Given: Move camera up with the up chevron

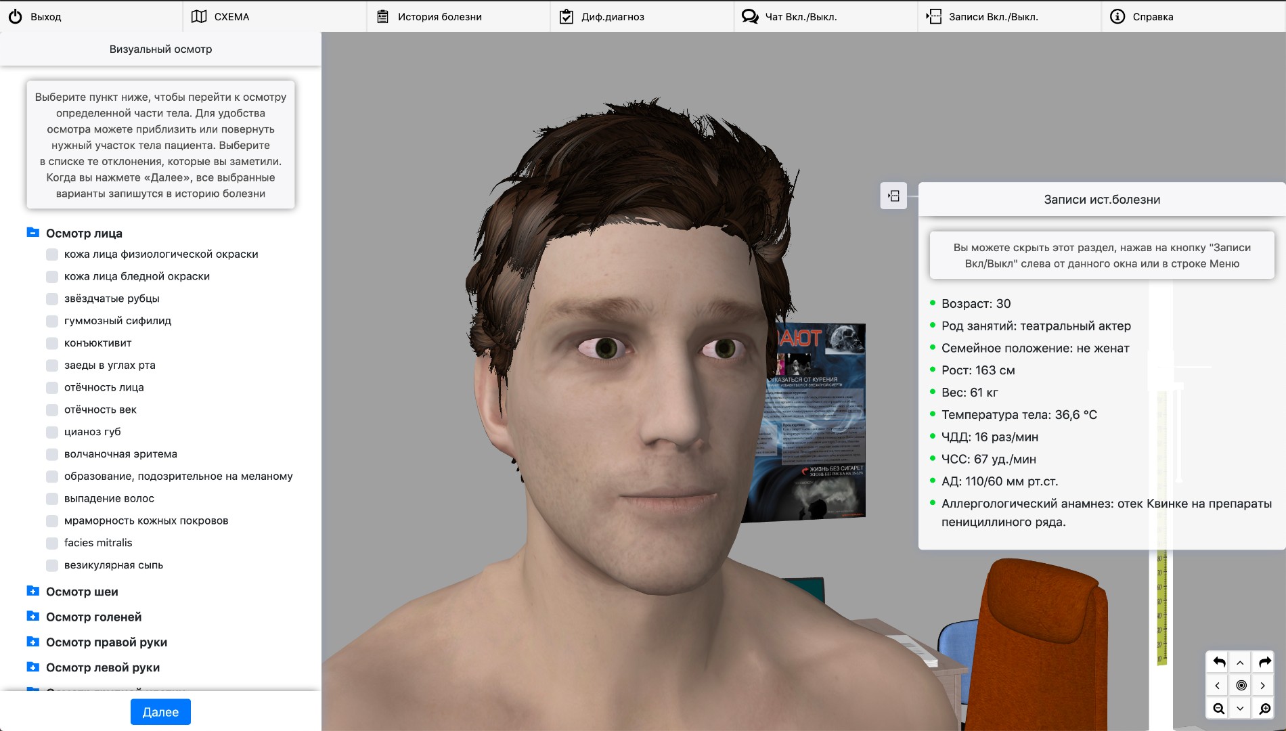Looking at the screenshot, I should [1241, 663].
